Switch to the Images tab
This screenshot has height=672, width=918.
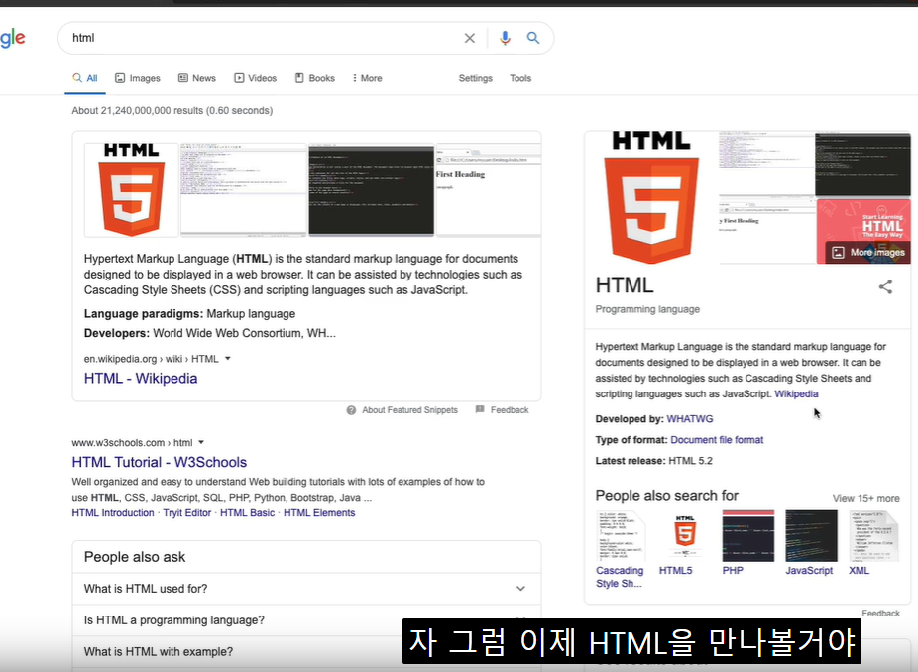138,78
